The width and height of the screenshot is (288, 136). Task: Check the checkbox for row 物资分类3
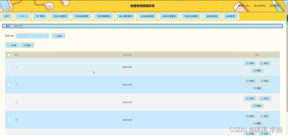pyautogui.click(x=9, y=102)
